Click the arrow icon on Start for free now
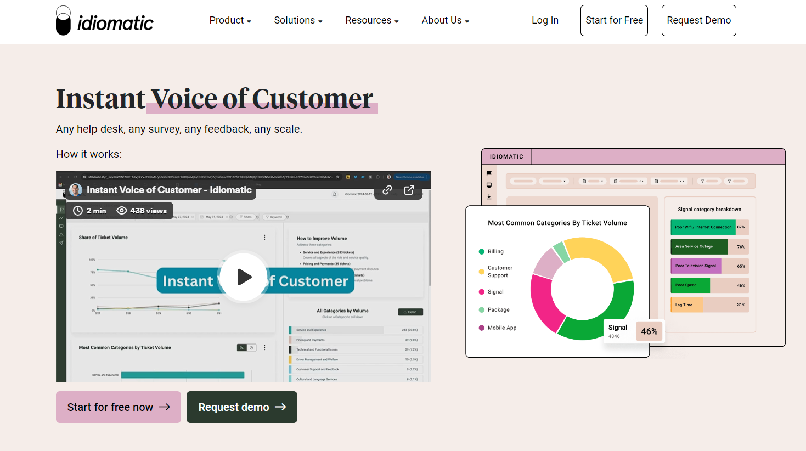806x451 pixels. tap(165, 407)
